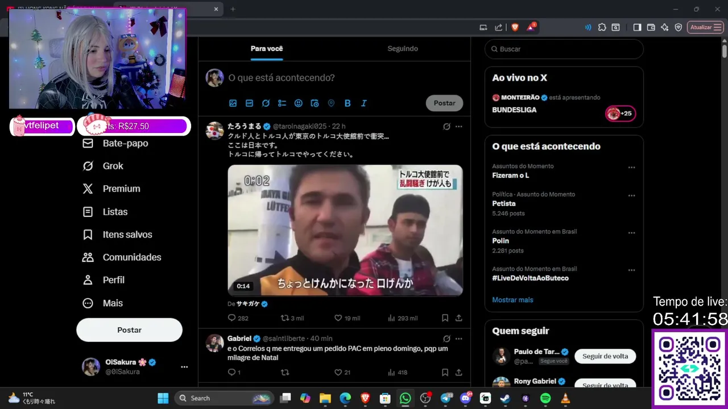The height and width of the screenshot is (409, 728).
Task: Click the gray Postar button in composer
Action: click(444, 103)
